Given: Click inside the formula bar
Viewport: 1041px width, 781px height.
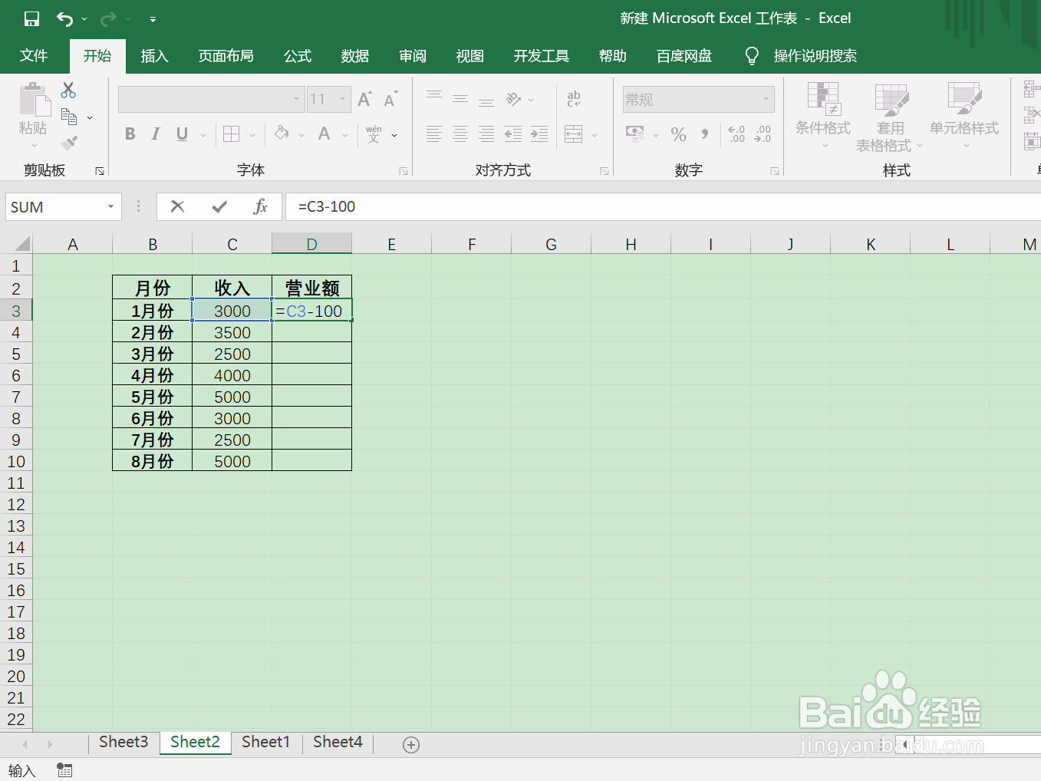Looking at the screenshot, I should [460, 206].
